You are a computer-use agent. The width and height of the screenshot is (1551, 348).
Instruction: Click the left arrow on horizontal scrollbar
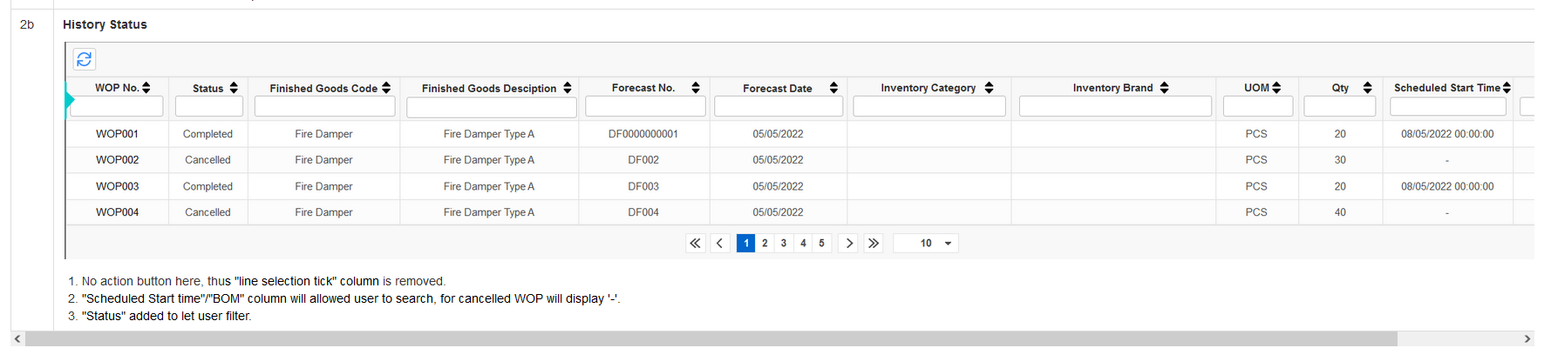coord(17,338)
